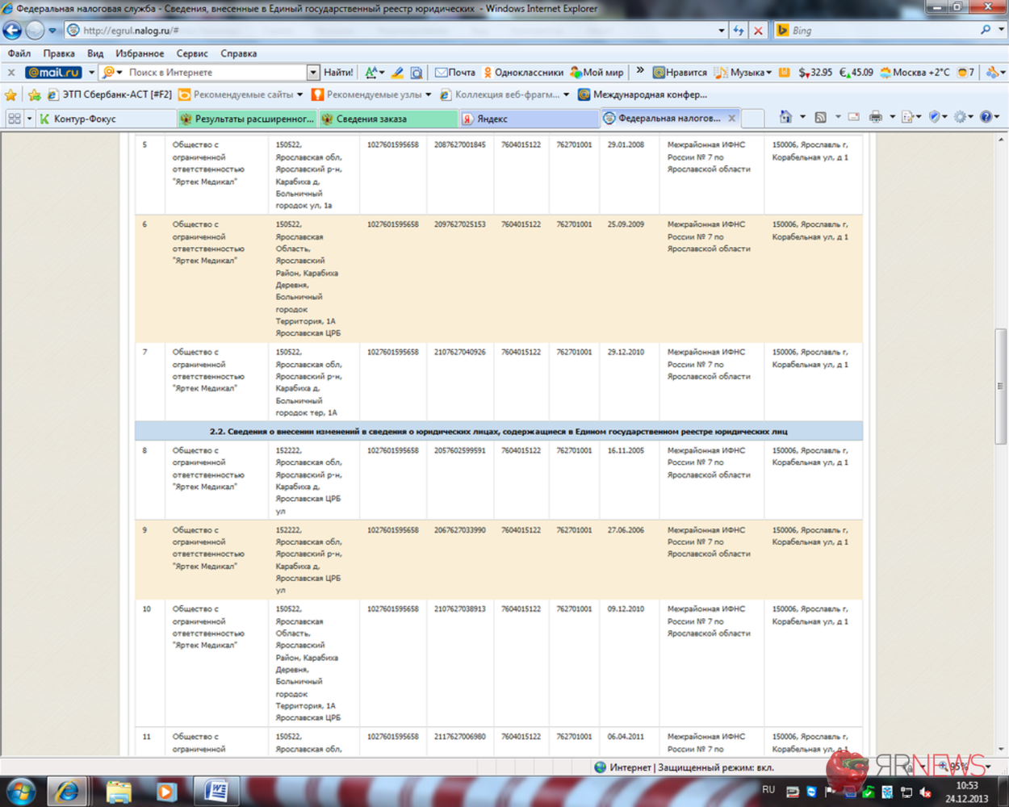Image resolution: width=1009 pixels, height=807 pixels.
Task: Open Почта mail shortcut in toolbar
Action: coord(455,73)
